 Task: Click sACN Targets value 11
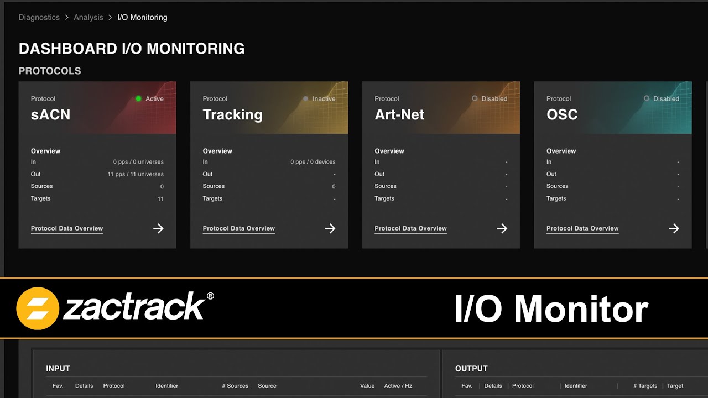pyautogui.click(x=160, y=198)
